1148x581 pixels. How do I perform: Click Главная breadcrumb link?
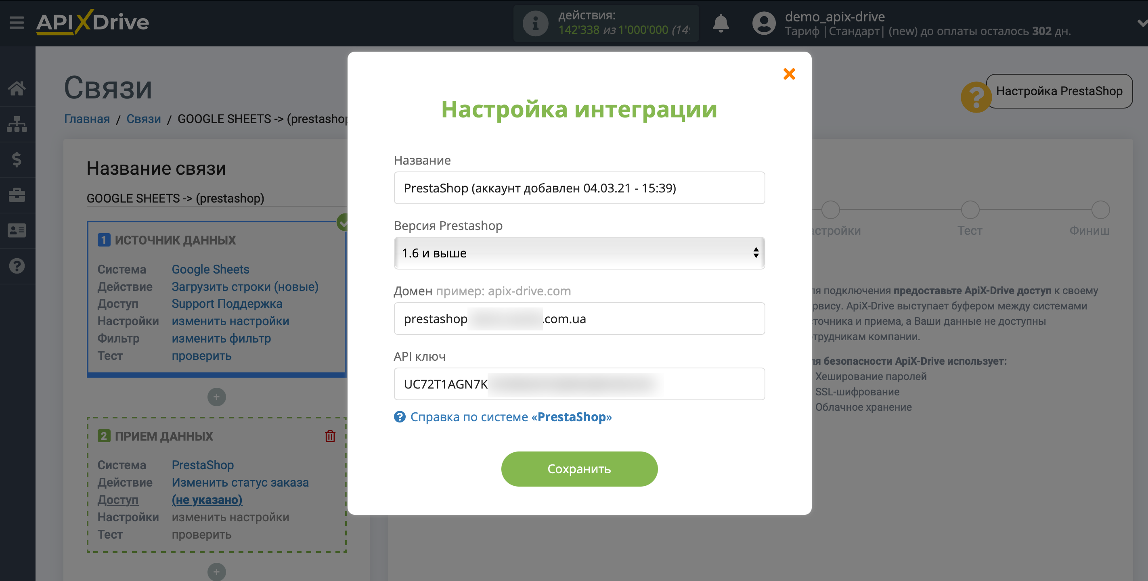click(x=87, y=119)
